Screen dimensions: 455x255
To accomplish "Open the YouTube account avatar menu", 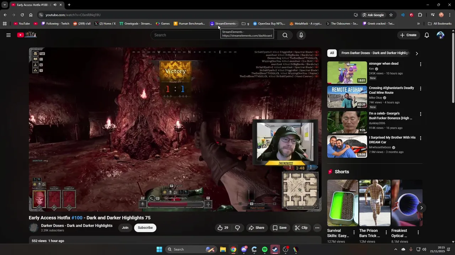I will (x=440, y=35).
